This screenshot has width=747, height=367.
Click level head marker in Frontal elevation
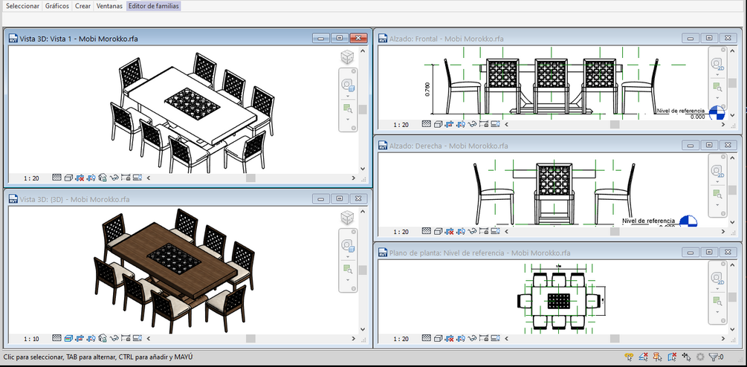717,113
